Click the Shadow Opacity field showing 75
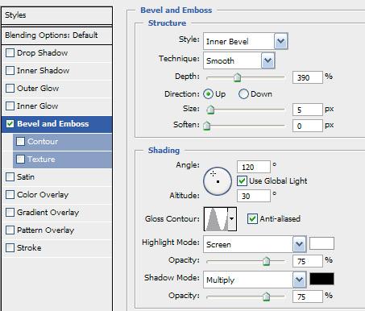The width and height of the screenshot is (365, 311). pos(308,296)
